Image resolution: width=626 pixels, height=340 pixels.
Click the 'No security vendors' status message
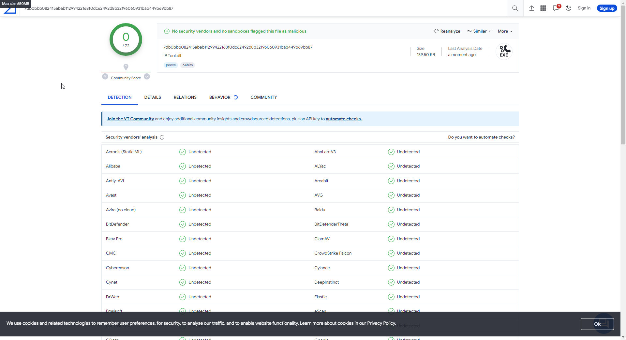pyautogui.click(x=239, y=31)
